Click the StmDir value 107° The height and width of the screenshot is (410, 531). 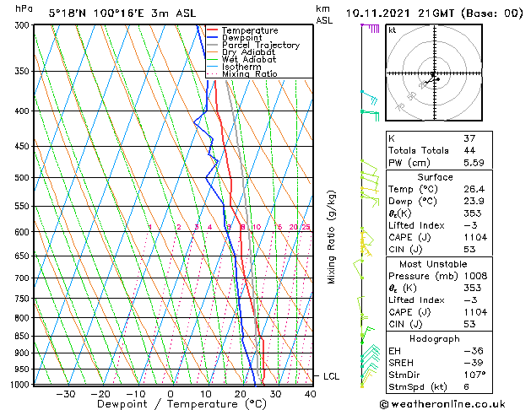(474, 375)
